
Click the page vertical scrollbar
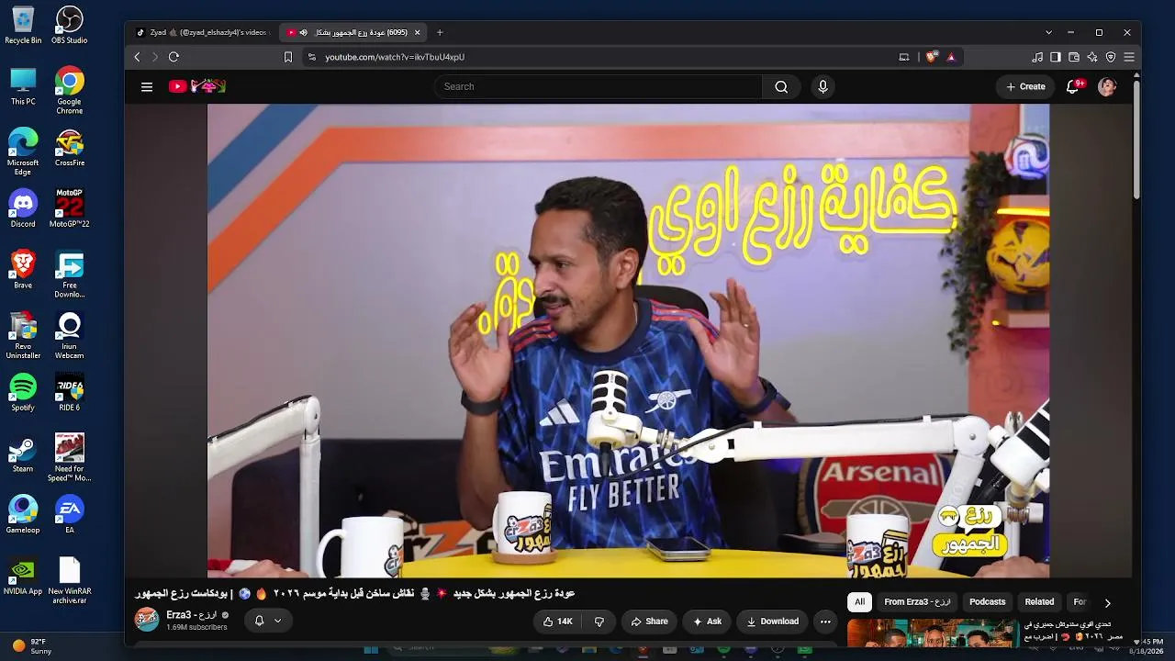[1136, 138]
